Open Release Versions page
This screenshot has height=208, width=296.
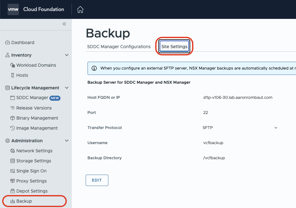[x=34, y=108]
